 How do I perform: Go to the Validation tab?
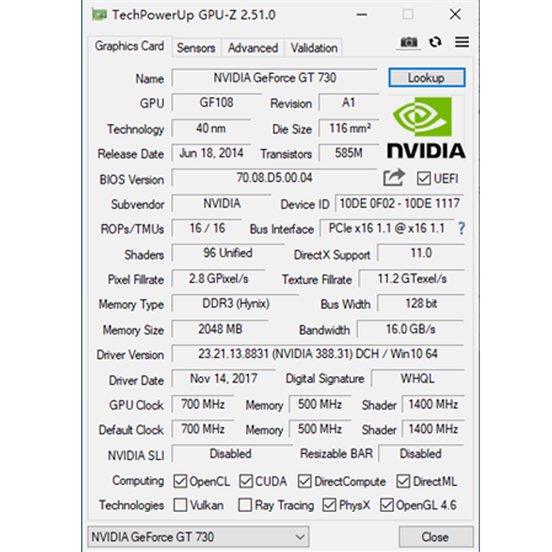[x=314, y=48]
